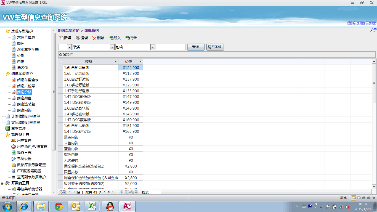
Task: Open Windows Explorer taskbar icon
Action: click(41, 206)
